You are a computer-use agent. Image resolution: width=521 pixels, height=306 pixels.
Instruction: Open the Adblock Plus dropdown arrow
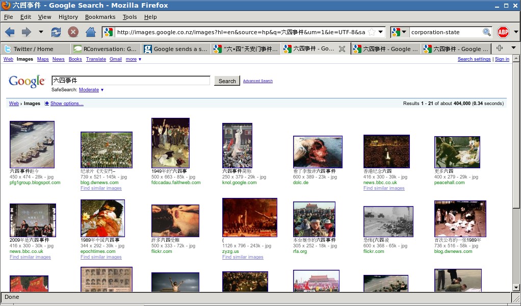coord(516,32)
